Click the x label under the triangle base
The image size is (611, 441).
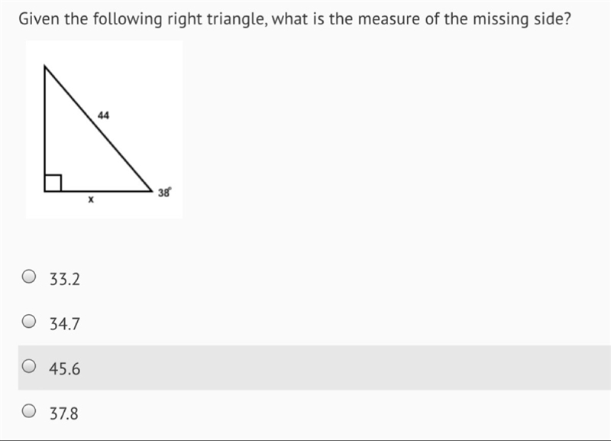tap(91, 199)
